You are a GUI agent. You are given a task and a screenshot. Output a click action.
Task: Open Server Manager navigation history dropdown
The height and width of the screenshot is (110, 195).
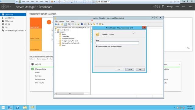[x=11, y=7]
